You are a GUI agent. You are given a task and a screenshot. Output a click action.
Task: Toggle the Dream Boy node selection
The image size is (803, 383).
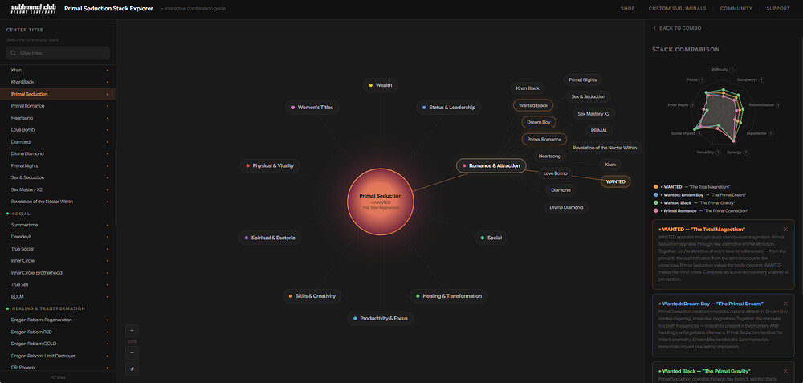coord(539,122)
